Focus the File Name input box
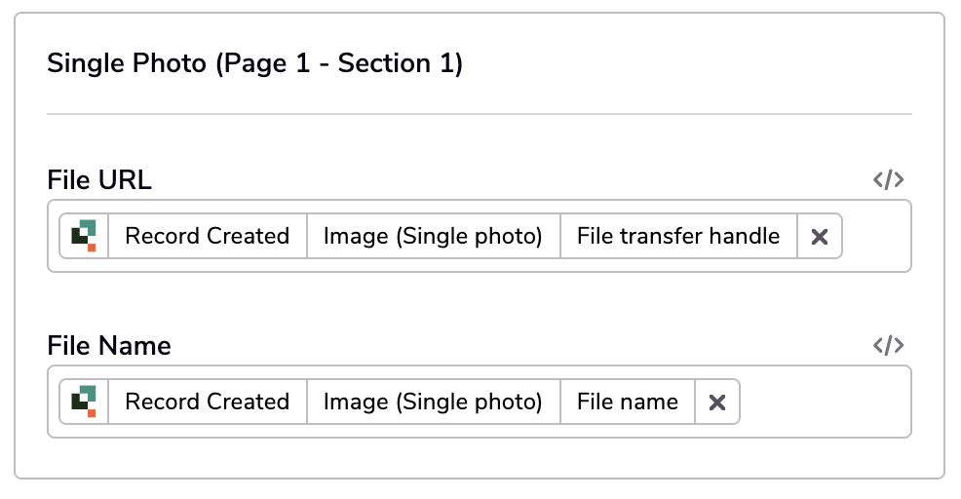Viewport: 961px width, 499px height. [x=480, y=403]
